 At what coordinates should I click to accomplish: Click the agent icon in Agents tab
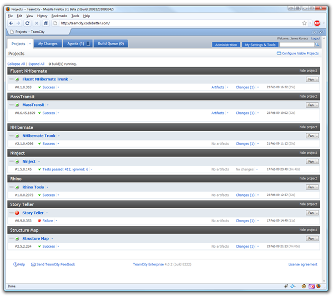(88, 43)
